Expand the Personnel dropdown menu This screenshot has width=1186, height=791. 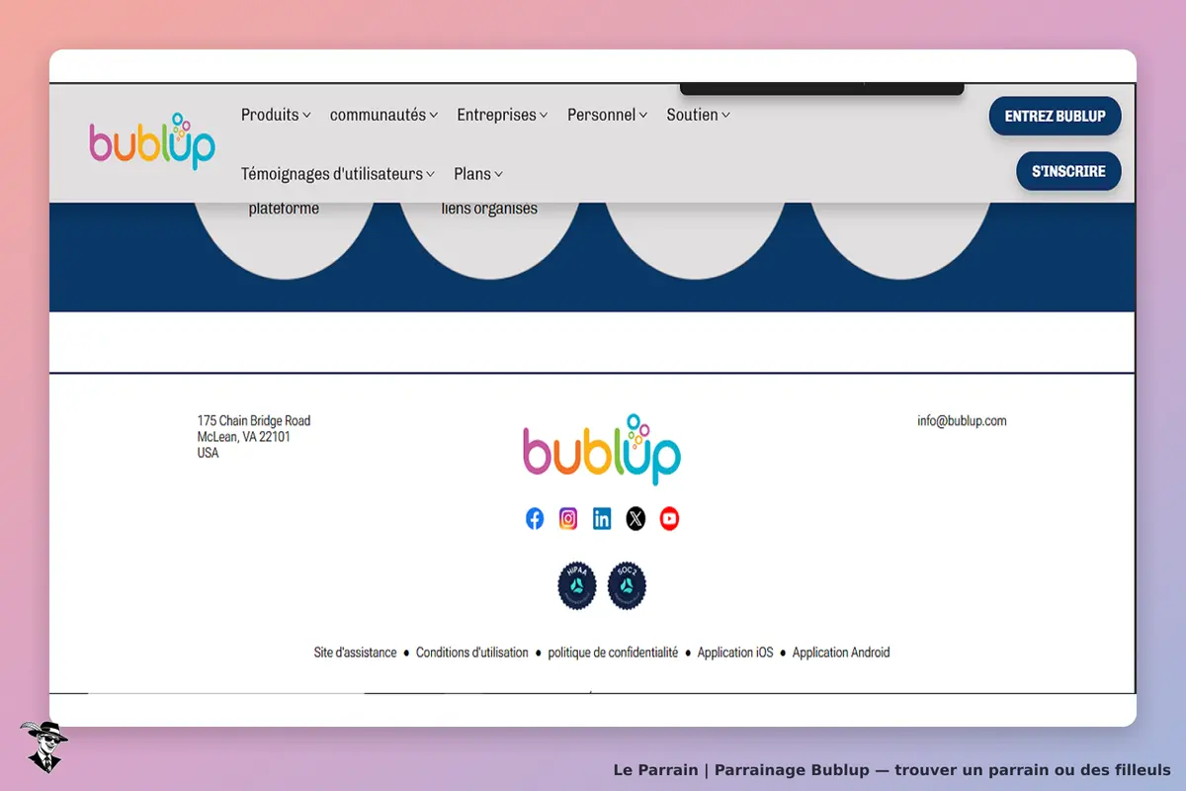click(607, 115)
